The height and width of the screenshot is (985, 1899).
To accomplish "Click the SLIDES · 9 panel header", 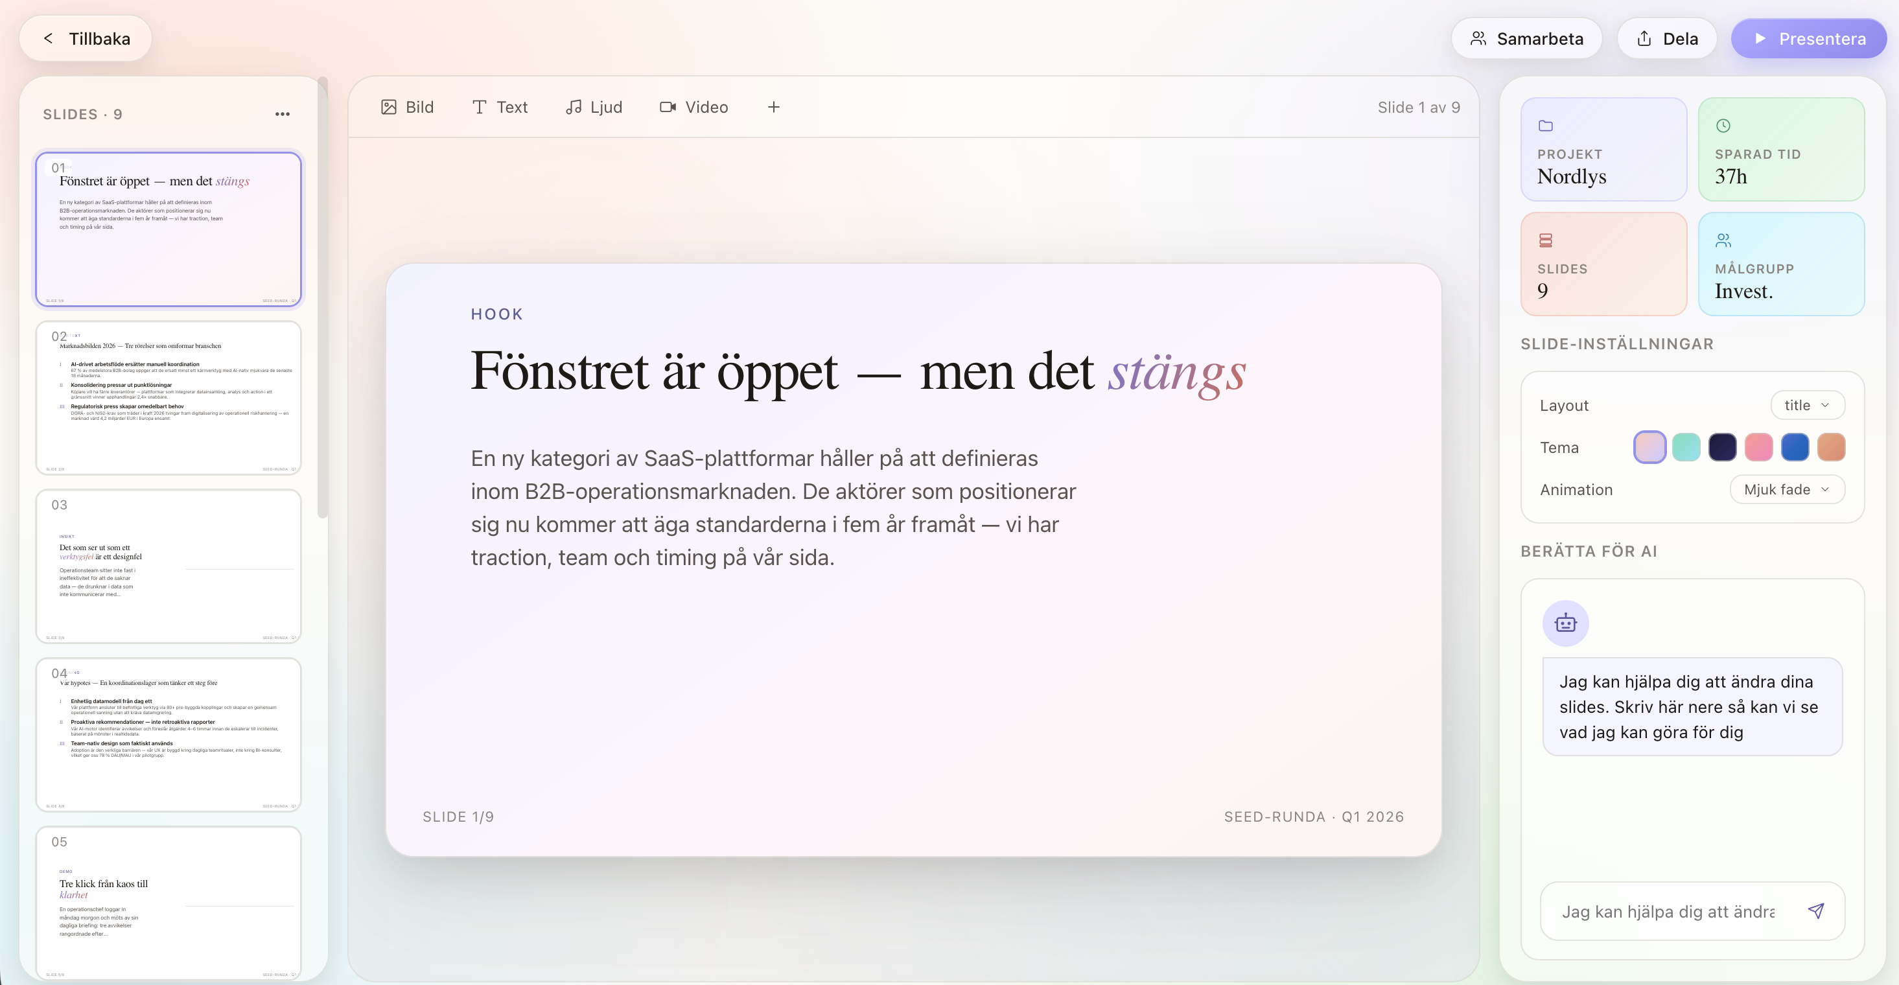I will click(x=82, y=114).
